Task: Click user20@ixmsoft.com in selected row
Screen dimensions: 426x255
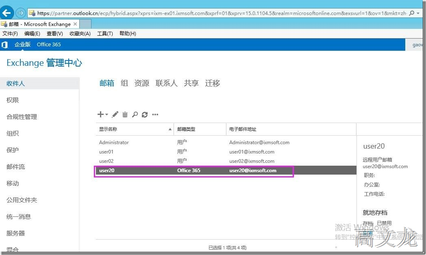Action: 253,171
